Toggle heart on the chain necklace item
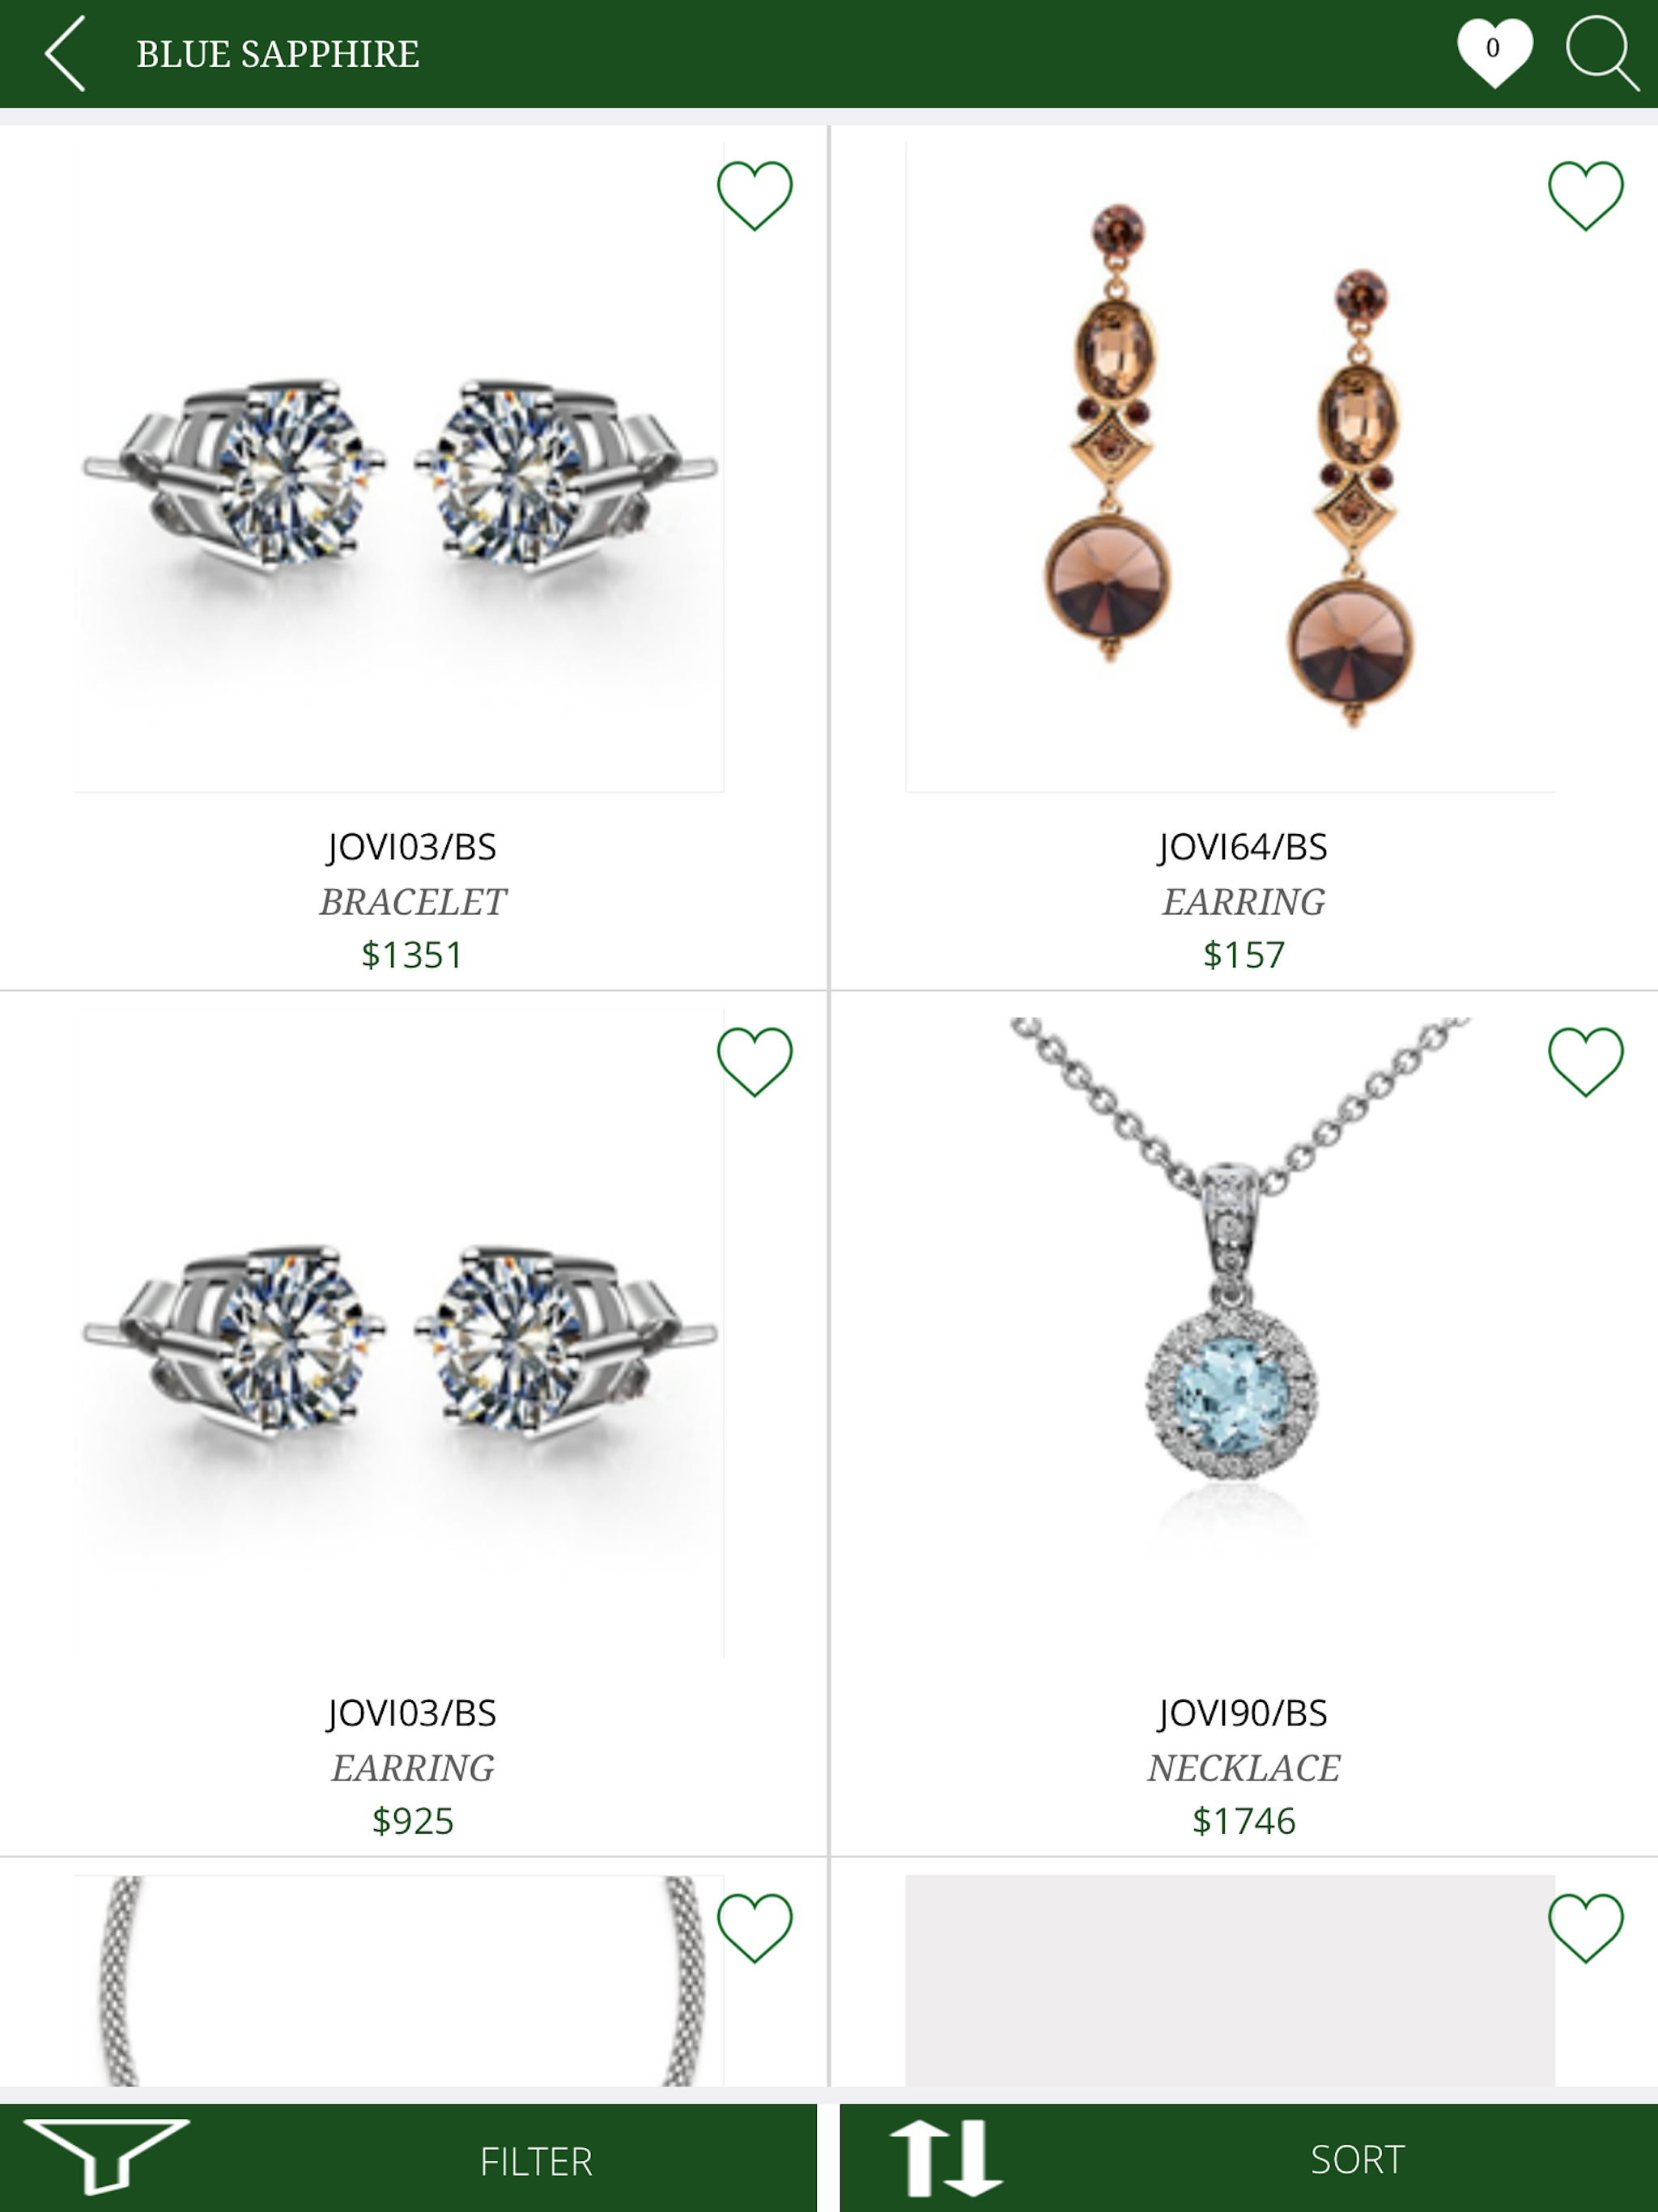This screenshot has height=2212, width=1658. [755, 1927]
